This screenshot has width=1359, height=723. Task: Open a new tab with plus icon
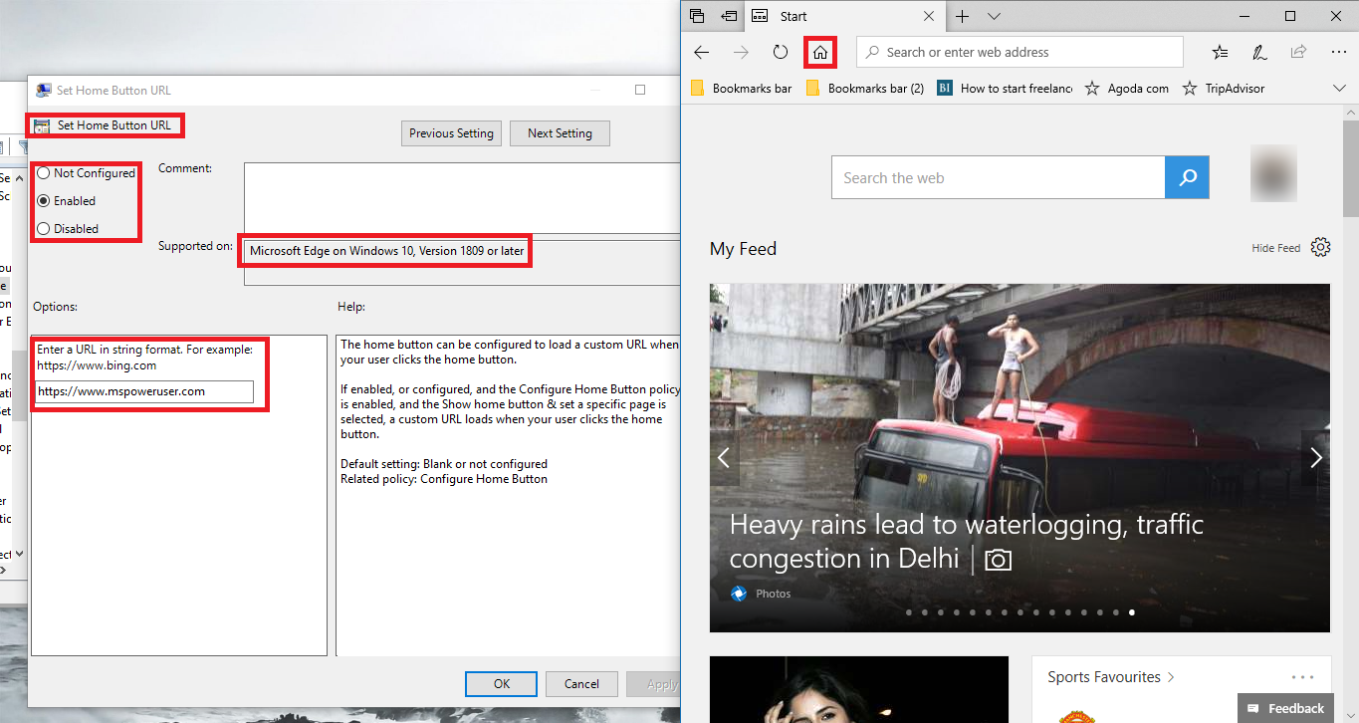click(x=962, y=16)
